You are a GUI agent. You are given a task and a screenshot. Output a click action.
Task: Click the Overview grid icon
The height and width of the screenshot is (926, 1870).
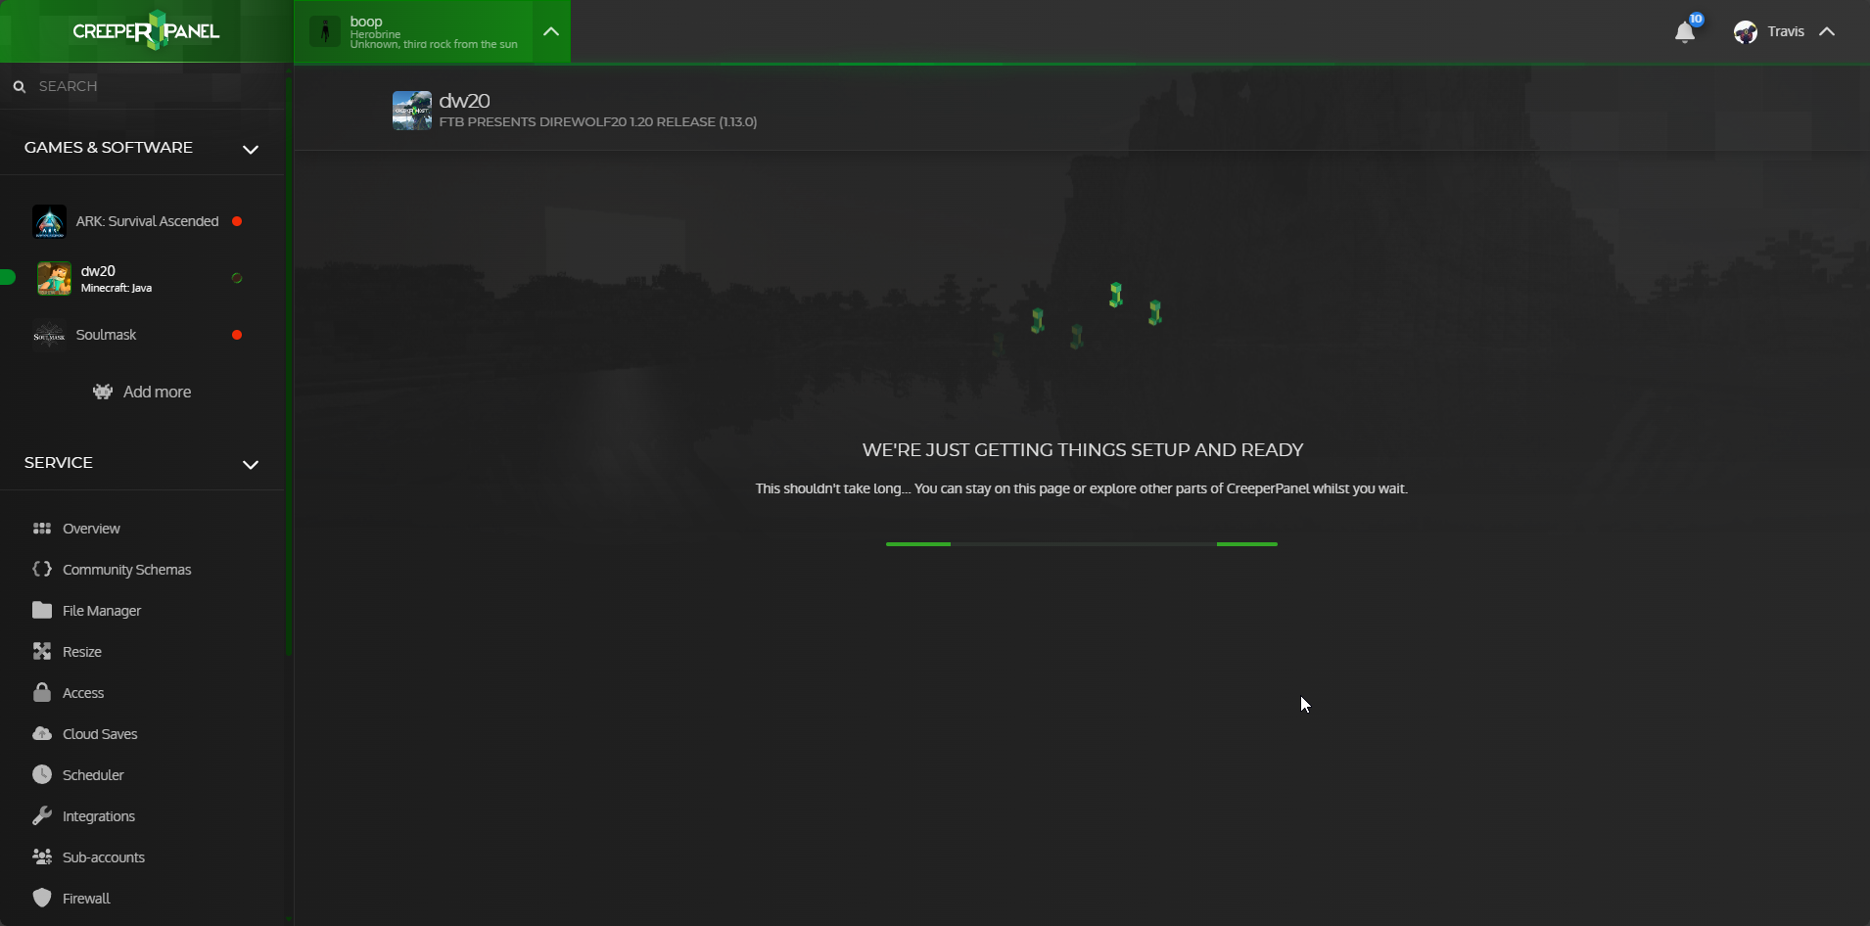click(x=42, y=529)
